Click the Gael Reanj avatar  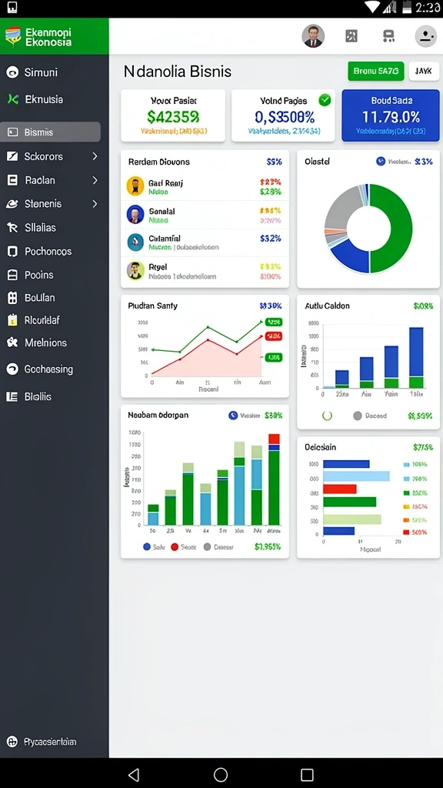(x=135, y=186)
